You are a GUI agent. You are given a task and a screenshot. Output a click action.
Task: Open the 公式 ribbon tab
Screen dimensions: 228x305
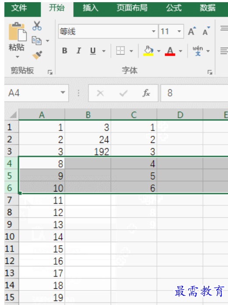pyautogui.click(x=174, y=8)
